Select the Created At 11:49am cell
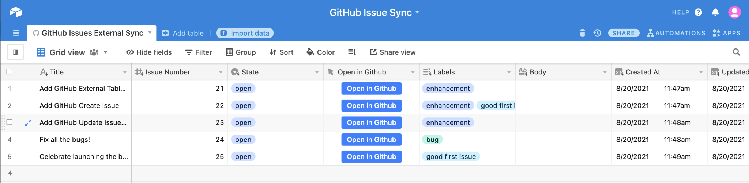 (660, 157)
